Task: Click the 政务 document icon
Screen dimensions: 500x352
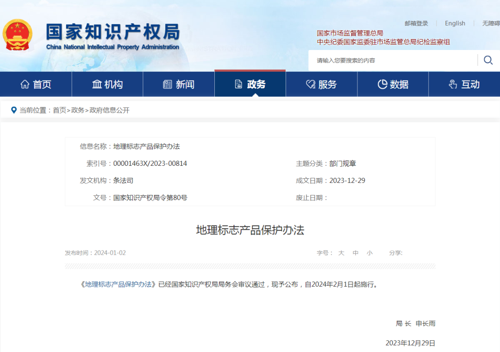Action: tap(238, 84)
